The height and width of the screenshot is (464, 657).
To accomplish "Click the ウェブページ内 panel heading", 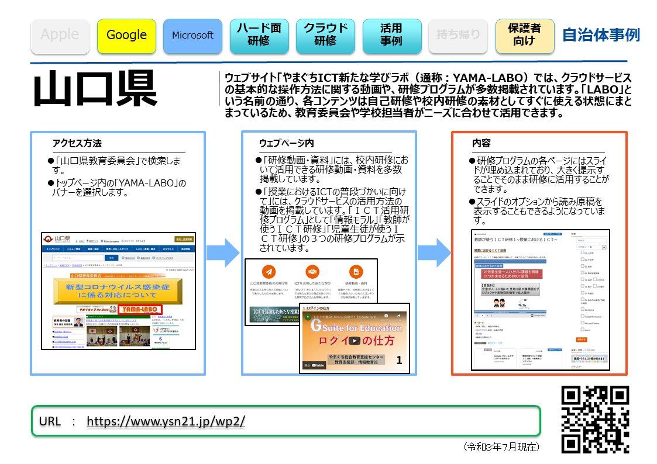I will tap(286, 143).
